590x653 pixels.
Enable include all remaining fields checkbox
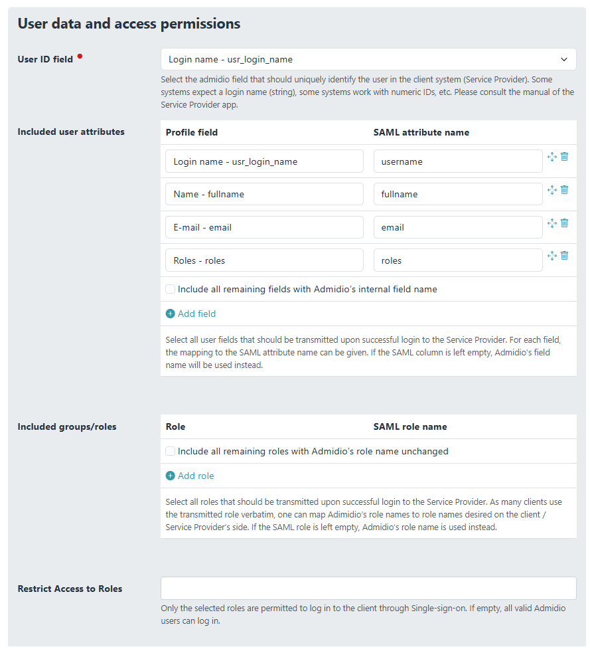[171, 289]
